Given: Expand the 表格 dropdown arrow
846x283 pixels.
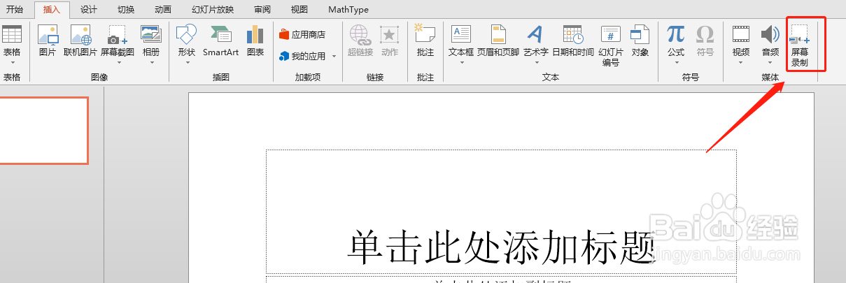Looking at the screenshot, I should (12, 62).
